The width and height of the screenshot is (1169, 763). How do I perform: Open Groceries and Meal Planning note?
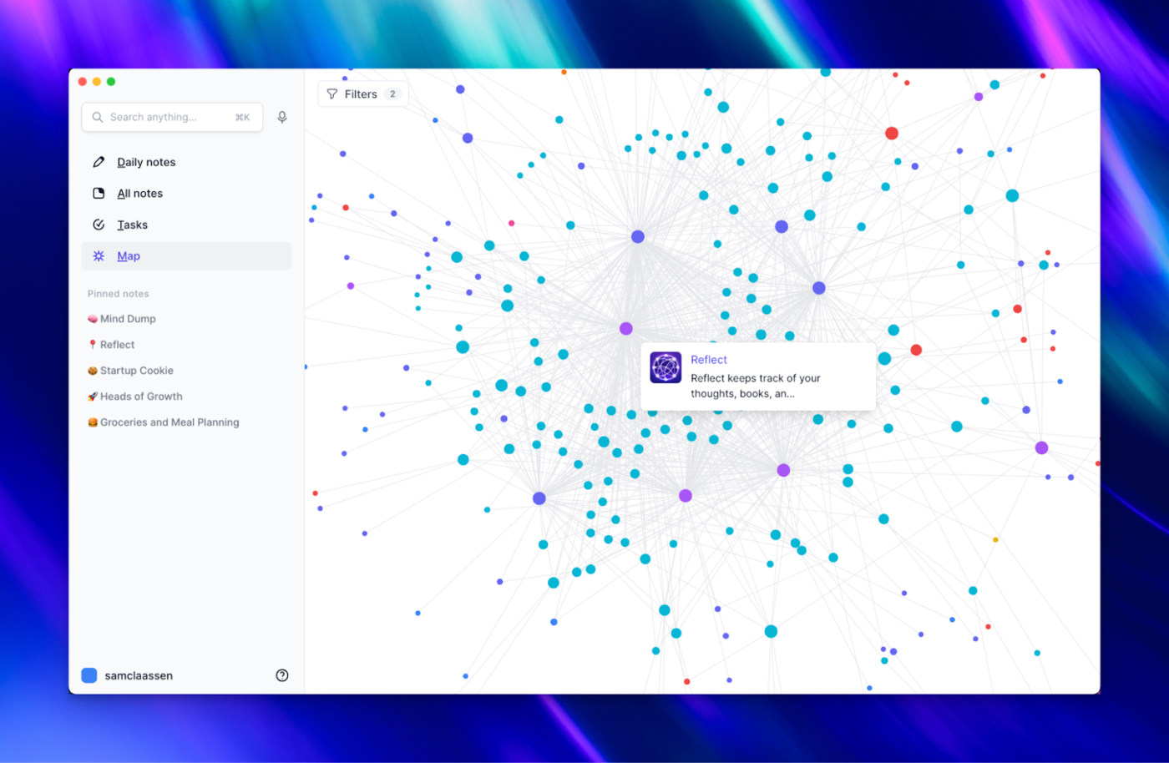point(163,422)
